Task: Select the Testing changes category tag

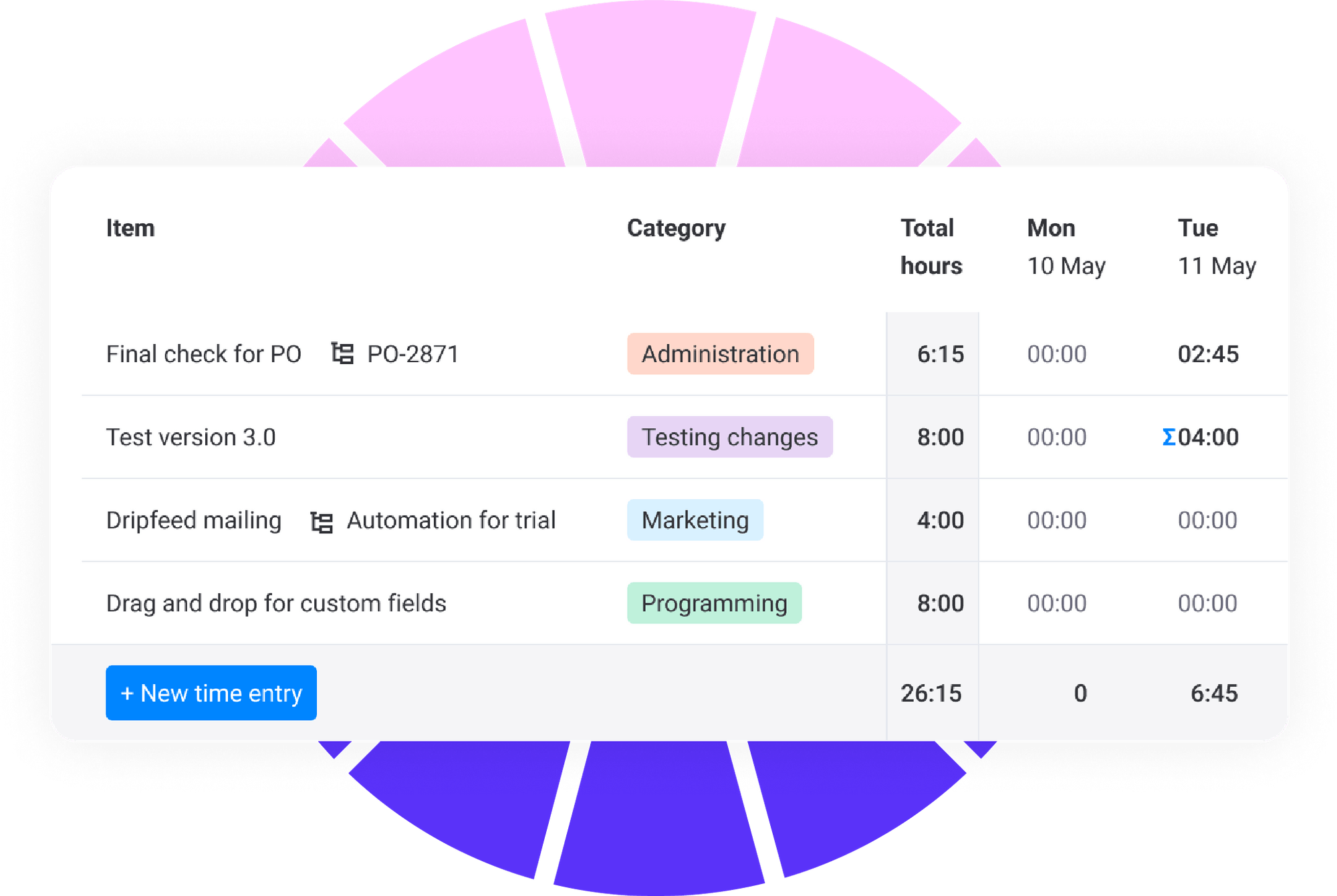Action: pos(729,438)
